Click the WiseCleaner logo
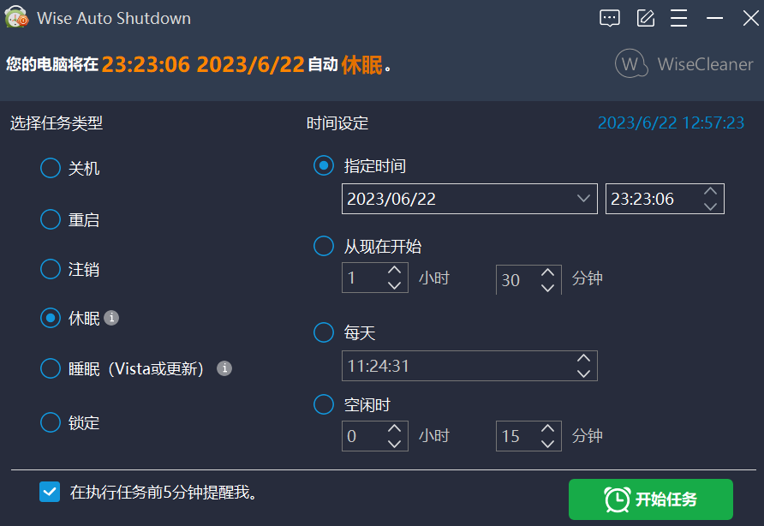Image resolution: width=764 pixels, height=526 pixels. point(684,64)
